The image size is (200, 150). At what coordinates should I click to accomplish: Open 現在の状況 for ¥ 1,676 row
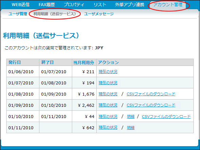pyautogui.click(x=108, y=94)
